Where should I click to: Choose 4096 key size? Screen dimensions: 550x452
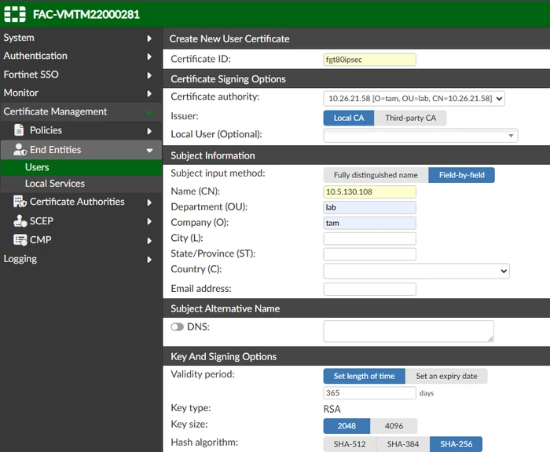pos(394,426)
